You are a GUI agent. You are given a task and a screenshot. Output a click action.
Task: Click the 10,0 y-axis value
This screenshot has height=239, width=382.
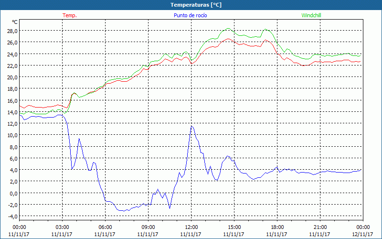tap(13, 135)
